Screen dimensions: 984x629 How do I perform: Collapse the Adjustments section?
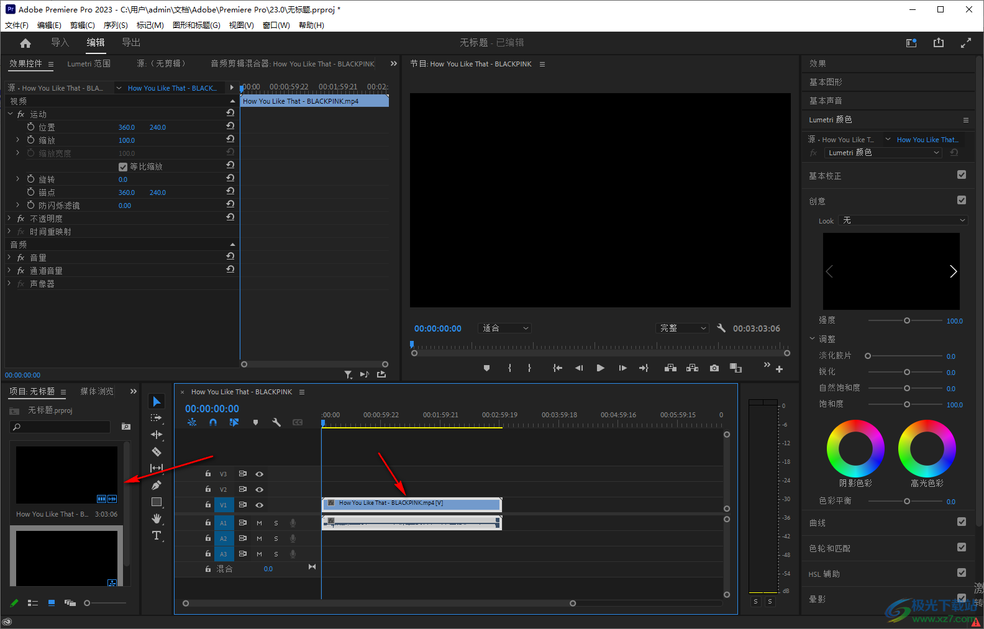click(x=812, y=338)
